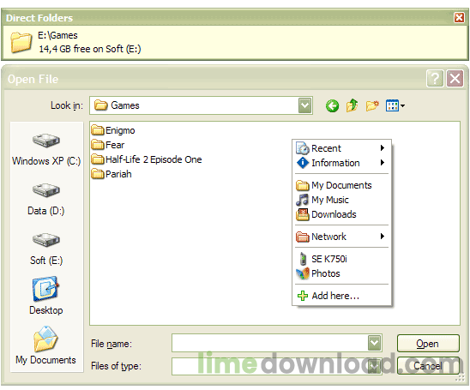Click the help question mark button

pyautogui.click(x=435, y=79)
